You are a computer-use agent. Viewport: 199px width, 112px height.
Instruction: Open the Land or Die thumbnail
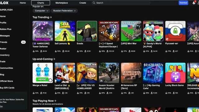click(65, 73)
